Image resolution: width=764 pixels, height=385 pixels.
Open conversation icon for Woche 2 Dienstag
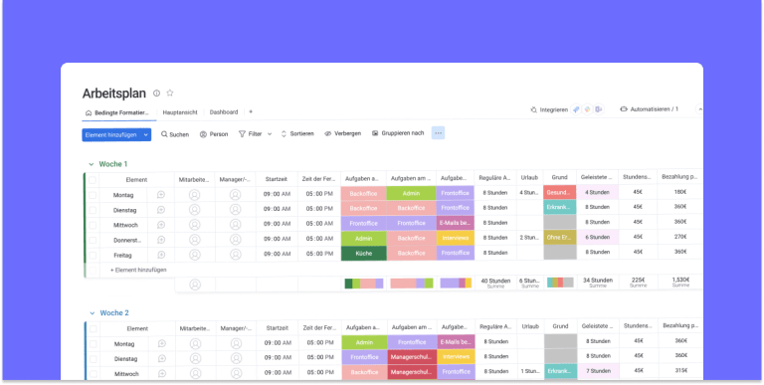point(162,359)
